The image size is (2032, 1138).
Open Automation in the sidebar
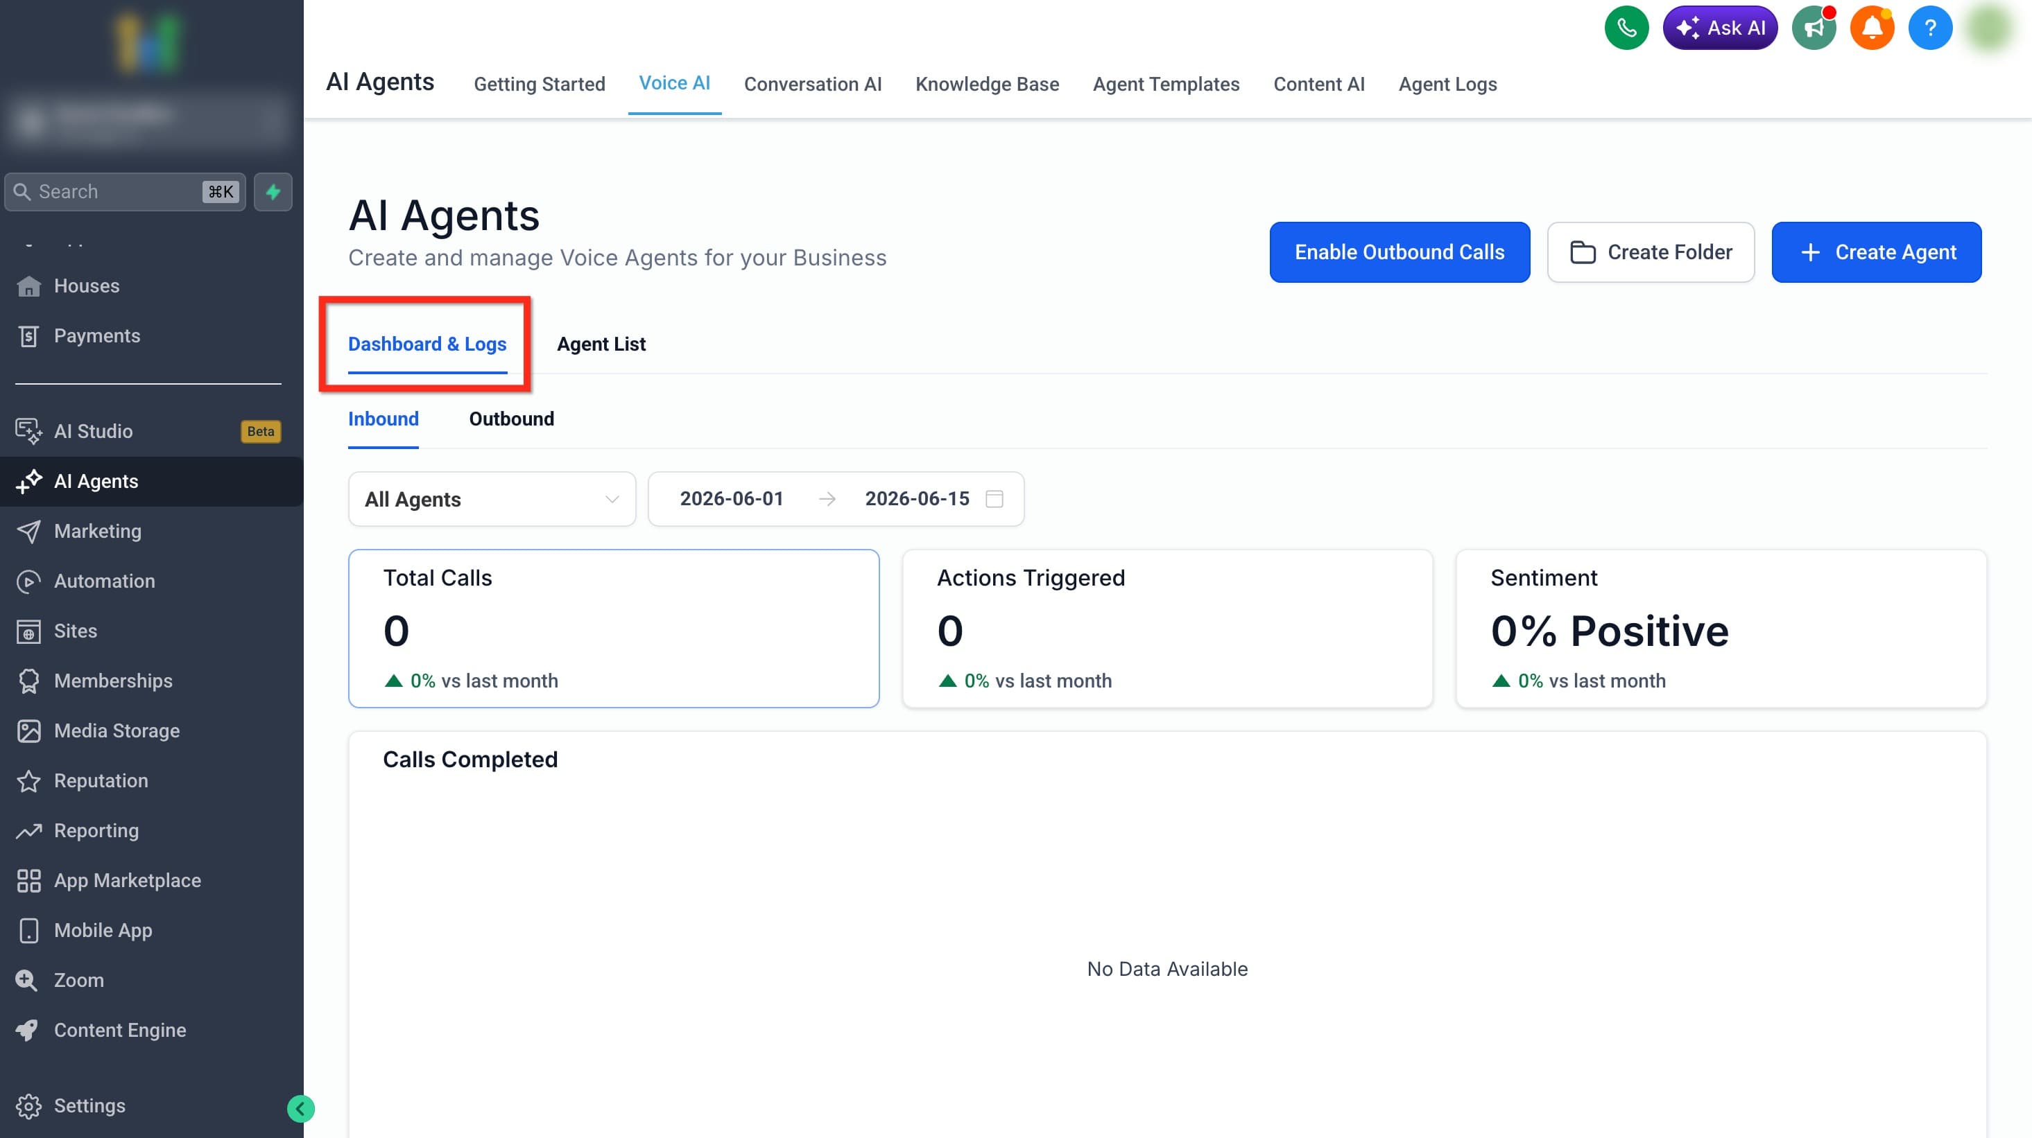[x=151, y=581]
